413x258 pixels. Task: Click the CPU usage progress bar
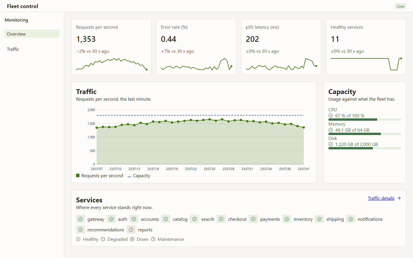[365, 120]
